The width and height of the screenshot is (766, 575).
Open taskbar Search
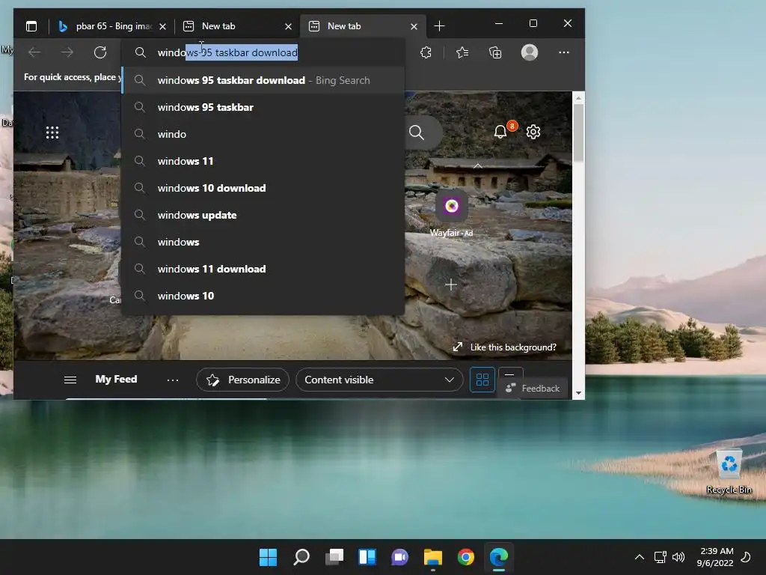click(x=301, y=557)
